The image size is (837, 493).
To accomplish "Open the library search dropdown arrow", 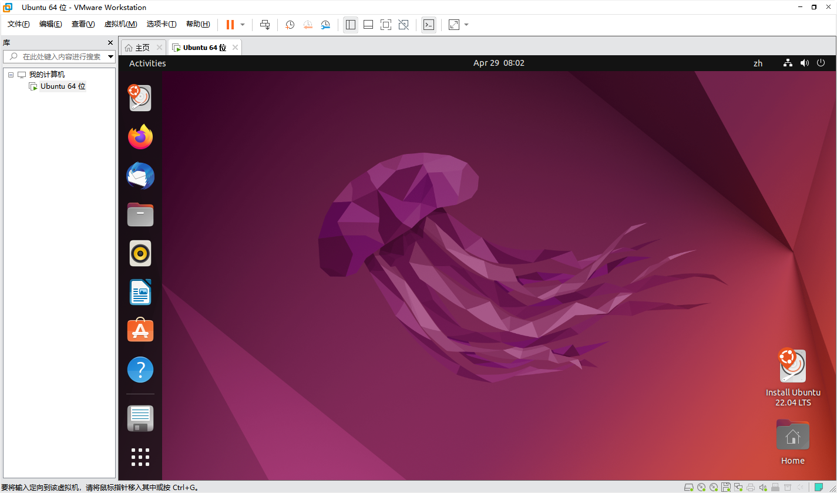I will coord(110,56).
